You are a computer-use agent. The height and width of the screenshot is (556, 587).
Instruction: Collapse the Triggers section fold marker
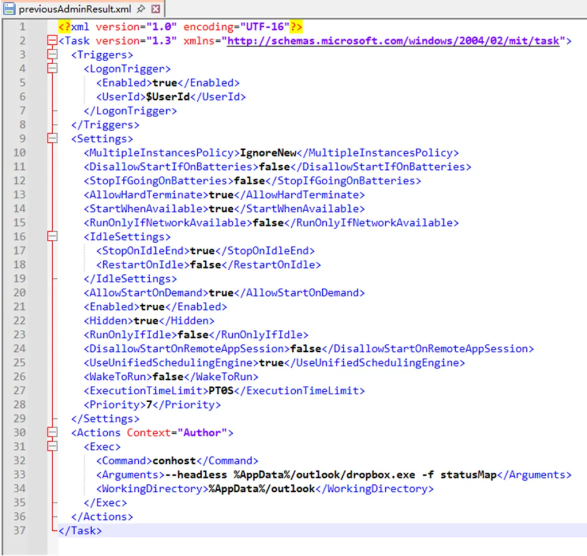[53, 55]
